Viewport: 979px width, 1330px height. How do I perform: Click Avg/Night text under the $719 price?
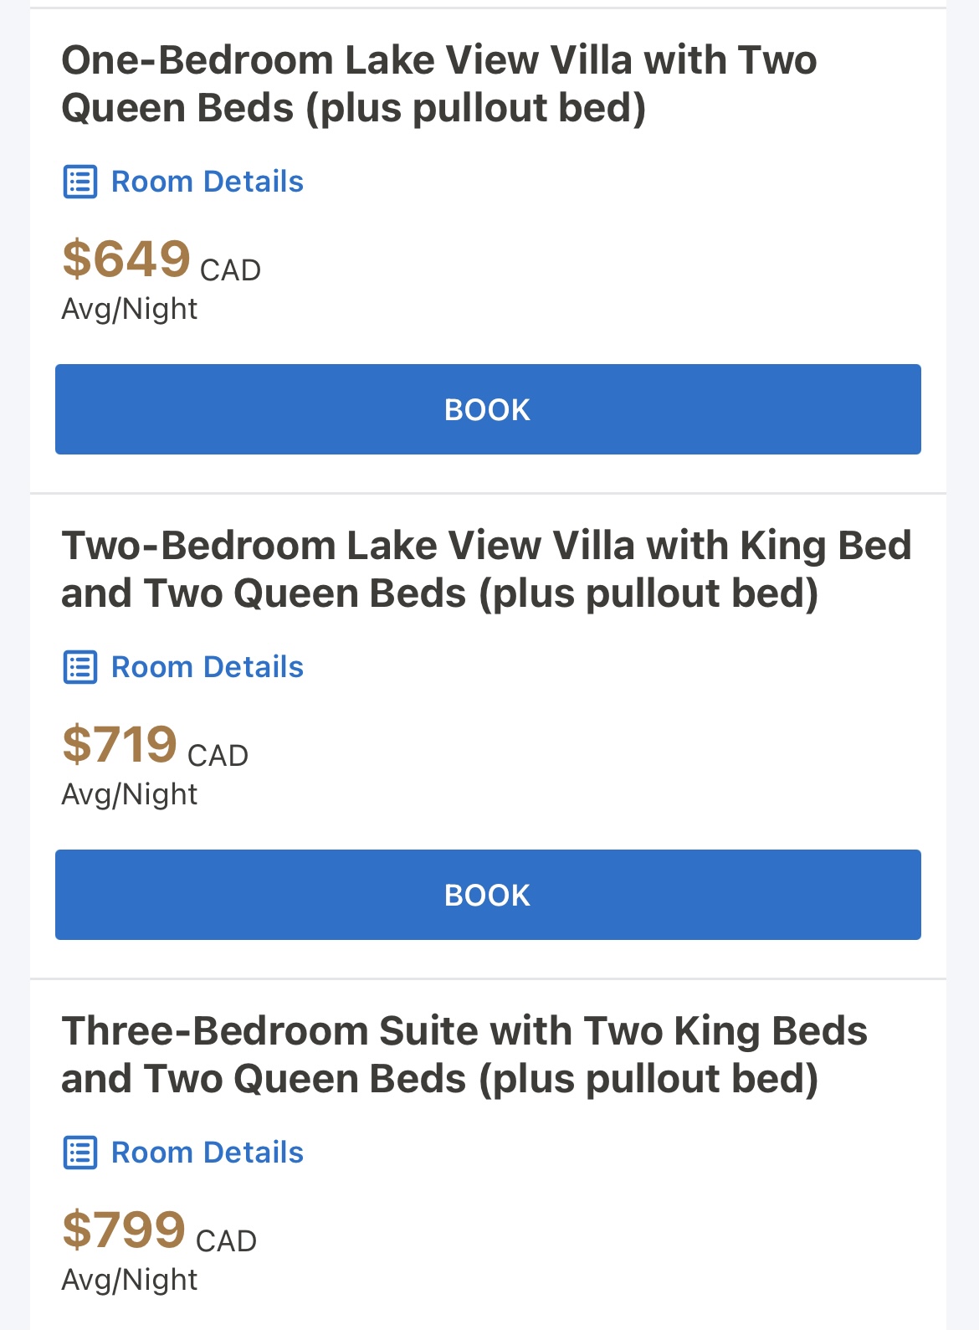tap(130, 794)
